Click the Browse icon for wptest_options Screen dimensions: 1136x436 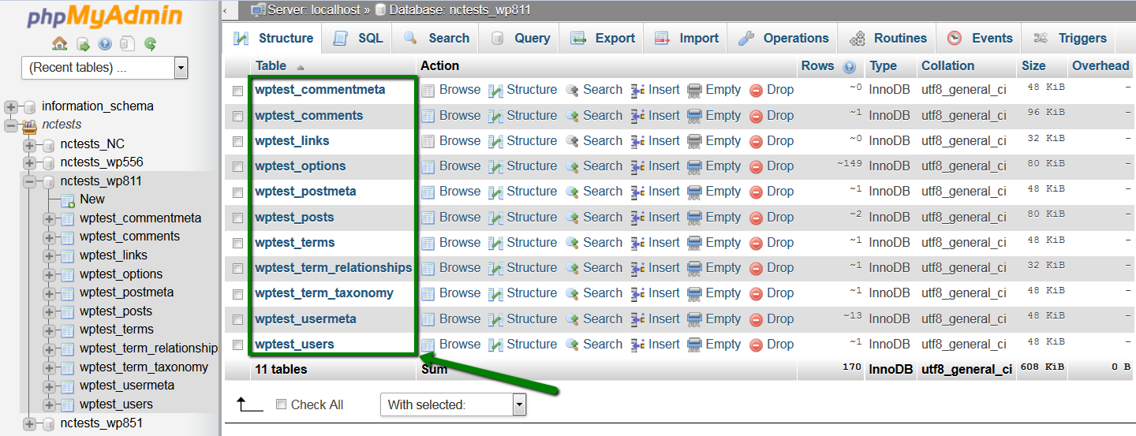point(428,166)
